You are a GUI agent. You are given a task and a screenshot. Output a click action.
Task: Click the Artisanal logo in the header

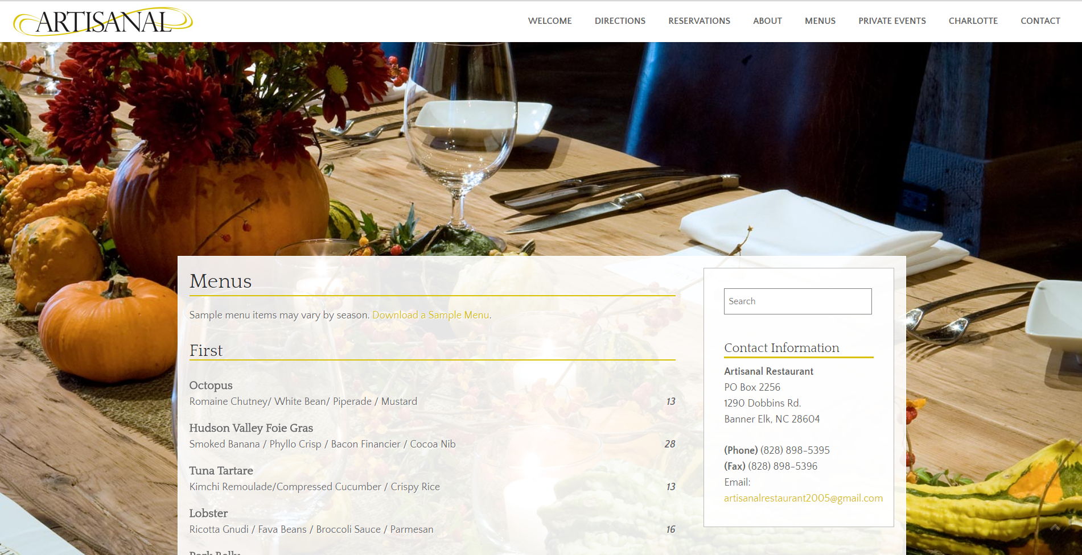coord(103,21)
